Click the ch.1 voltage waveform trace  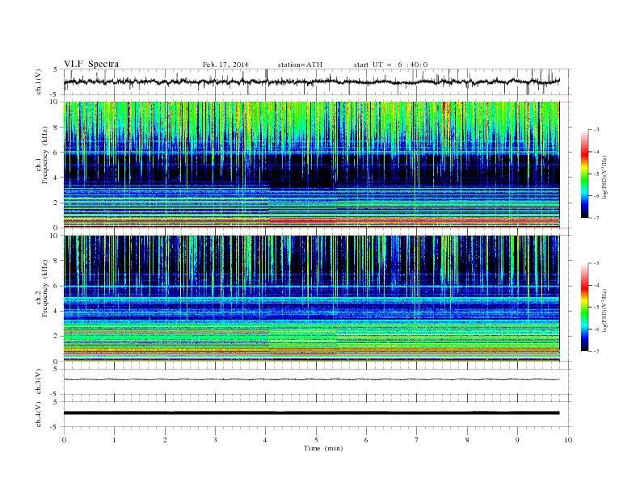311,82
